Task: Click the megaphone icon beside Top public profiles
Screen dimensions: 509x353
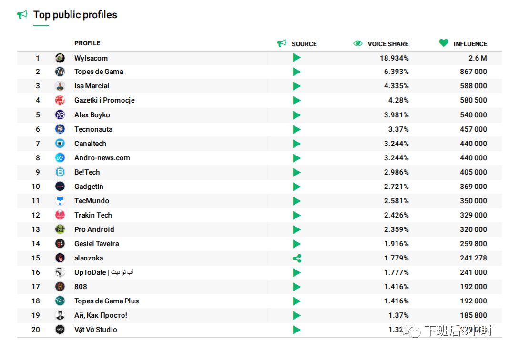Action: click(22, 14)
